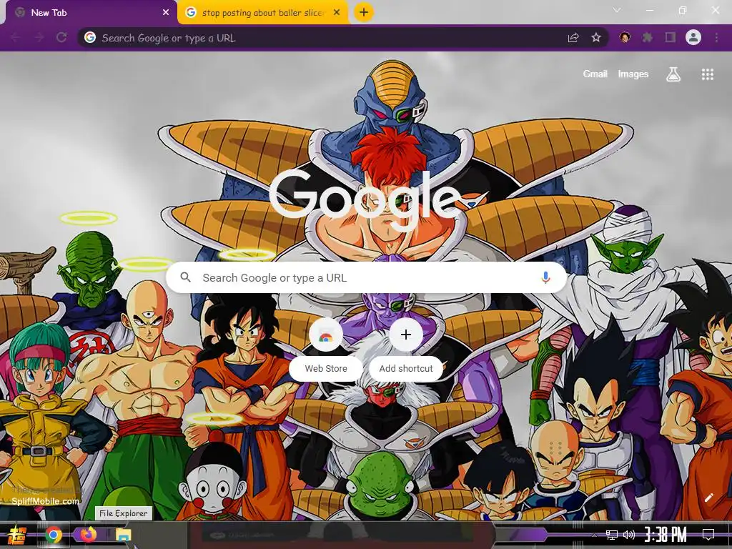Open the Web Store shortcut icon
The image size is (732, 549).
tap(326, 335)
